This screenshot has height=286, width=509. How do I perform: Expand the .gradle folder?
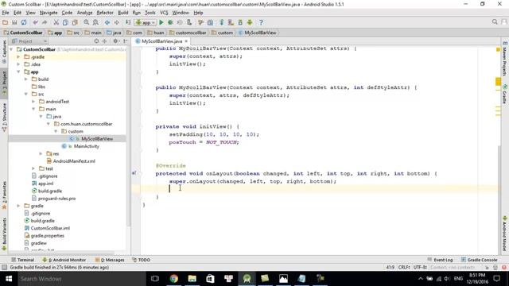(x=19, y=56)
